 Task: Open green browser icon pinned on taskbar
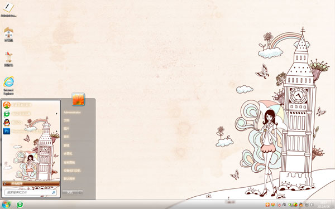coord(20,205)
